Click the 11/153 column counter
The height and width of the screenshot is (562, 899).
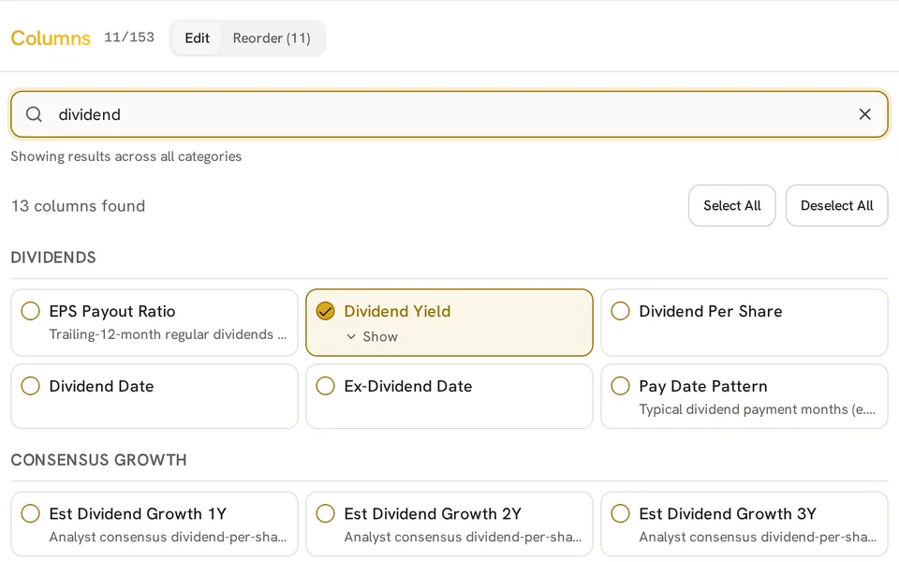pos(129,37)
